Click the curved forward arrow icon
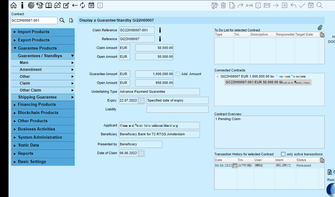The height and width of the screenshot is (197, 335). pos(241,5)
